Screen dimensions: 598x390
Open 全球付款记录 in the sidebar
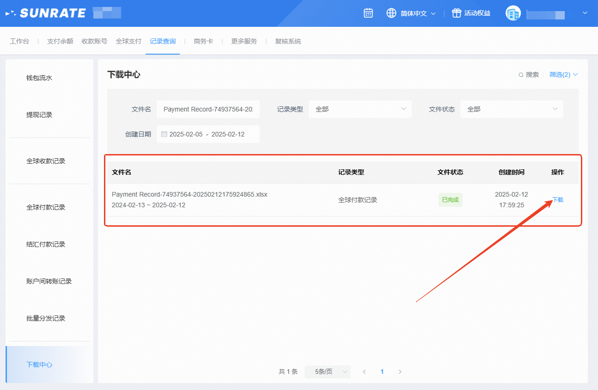click(46, 207)
